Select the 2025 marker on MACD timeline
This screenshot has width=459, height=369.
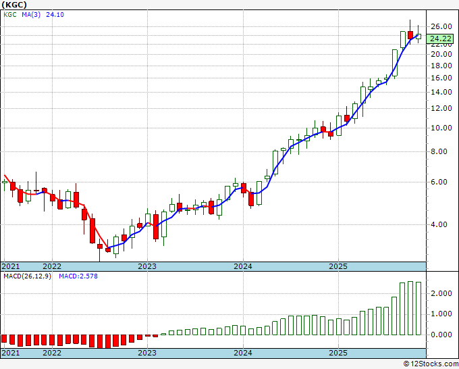click(x=338, y=353)
